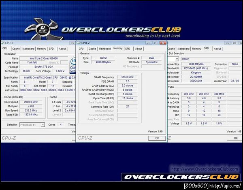Click the Package value 'Socket 775 LGA'
This screenshot has height=190, width=243.
(x=44, y=66)
